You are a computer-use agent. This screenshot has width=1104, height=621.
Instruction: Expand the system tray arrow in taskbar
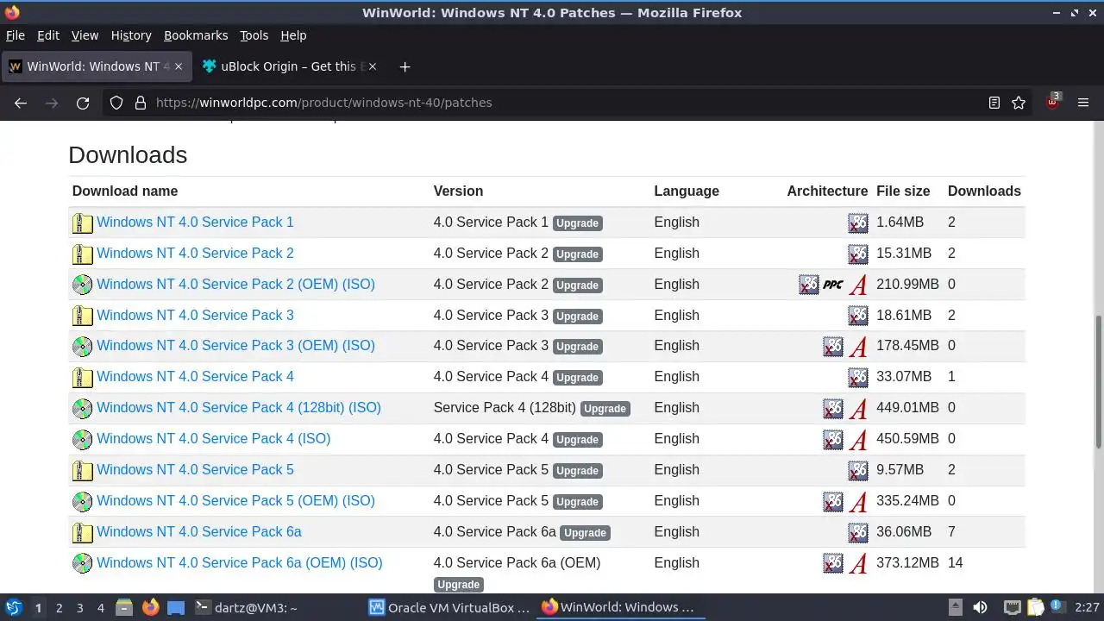pos(955,608)
